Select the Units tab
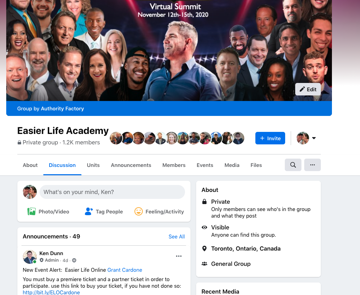This screenshot has width=360, height=295. tap(93, 165)
